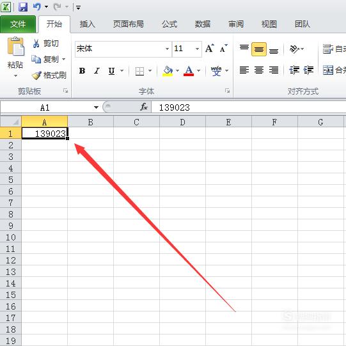Click 复制 (Copy) button

pos(45,59)
